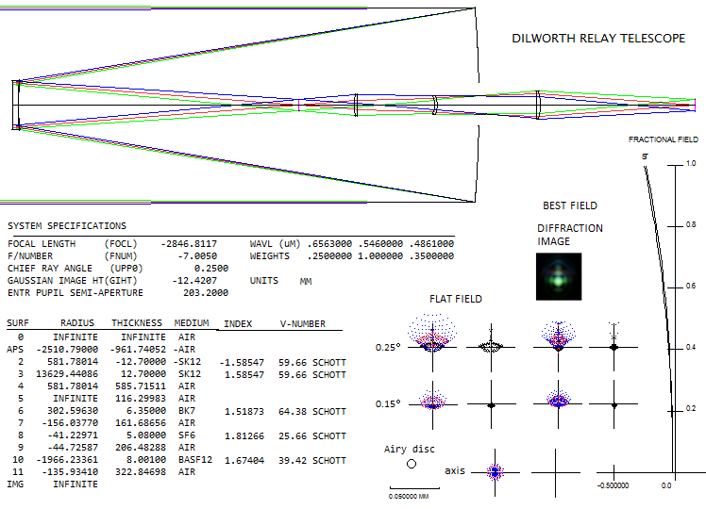Click wavelength value .4861000

[431, 244]
